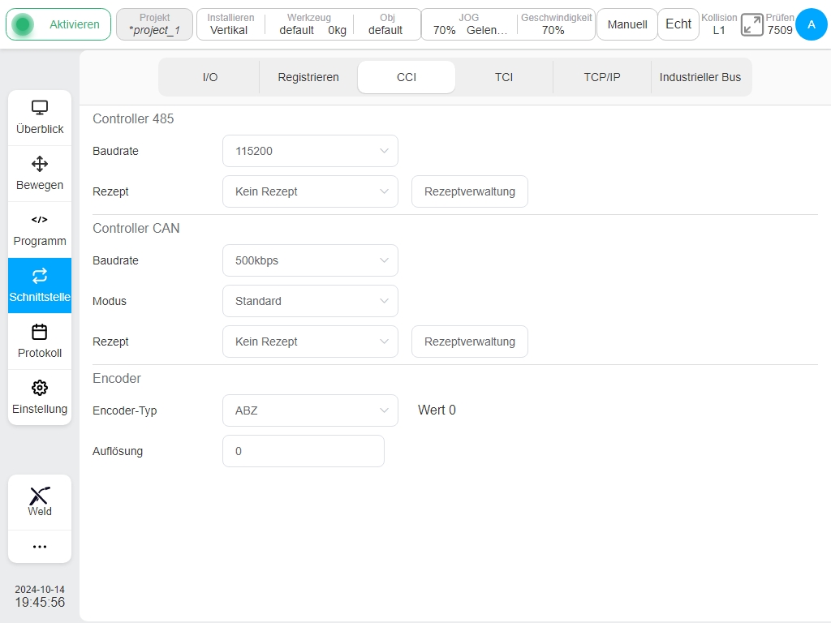831x623 pixels.
Task: Open the Industrieller Bus tab
Action: (x=700, y=77)
